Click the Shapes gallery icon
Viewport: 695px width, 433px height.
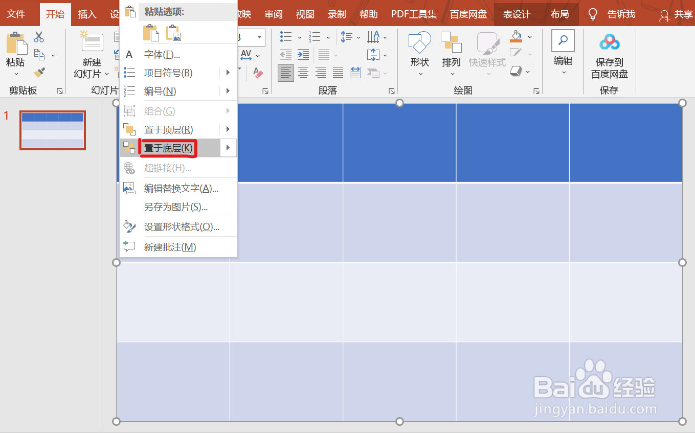419,43
